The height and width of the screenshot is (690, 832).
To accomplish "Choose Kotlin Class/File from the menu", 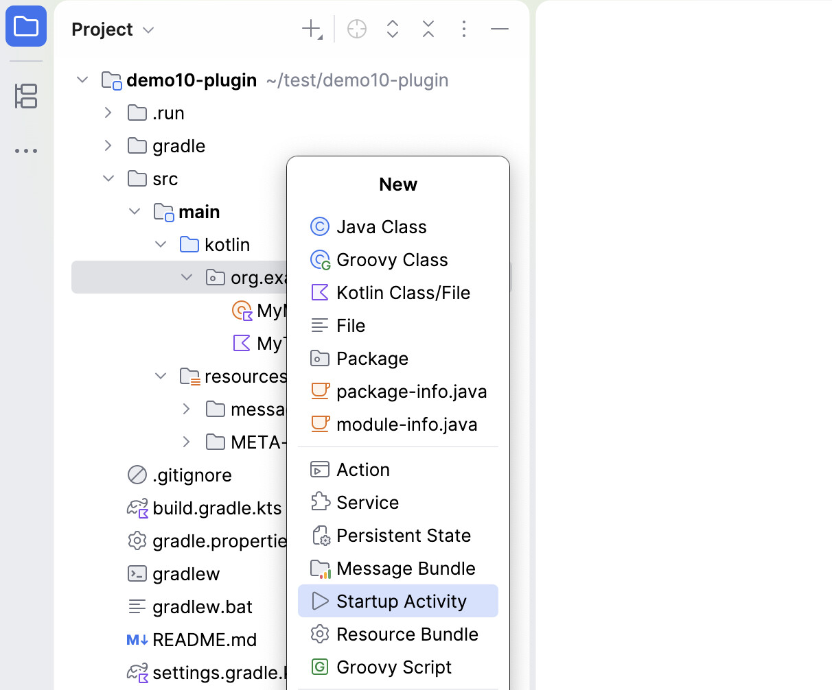I will [x=403, y=292].
